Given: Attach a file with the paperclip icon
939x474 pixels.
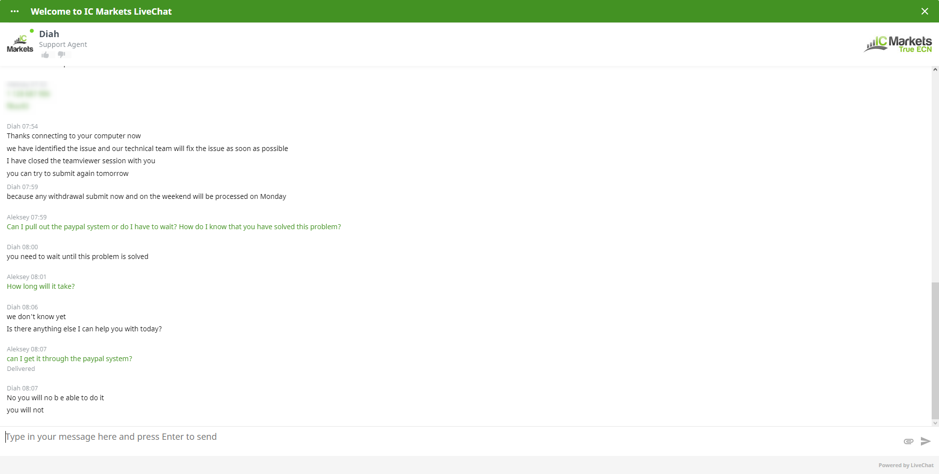Looking at the screenshot, I should click(908, 441).
